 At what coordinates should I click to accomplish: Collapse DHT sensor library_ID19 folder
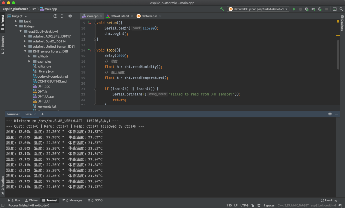26,51
